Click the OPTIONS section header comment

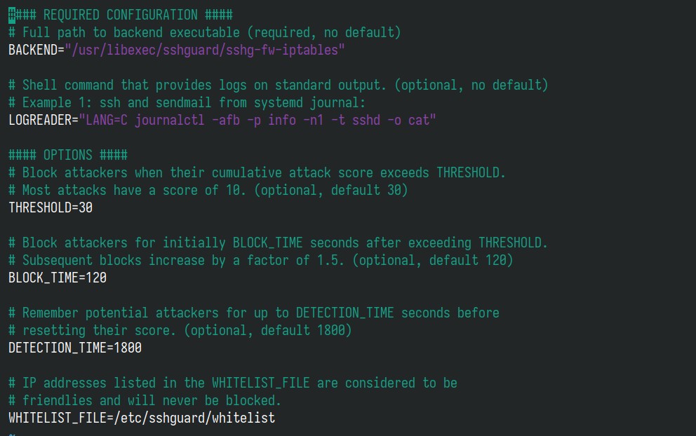click(x=68, y=155)
